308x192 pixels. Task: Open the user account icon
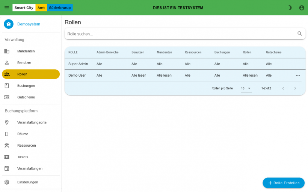(301, 7)
